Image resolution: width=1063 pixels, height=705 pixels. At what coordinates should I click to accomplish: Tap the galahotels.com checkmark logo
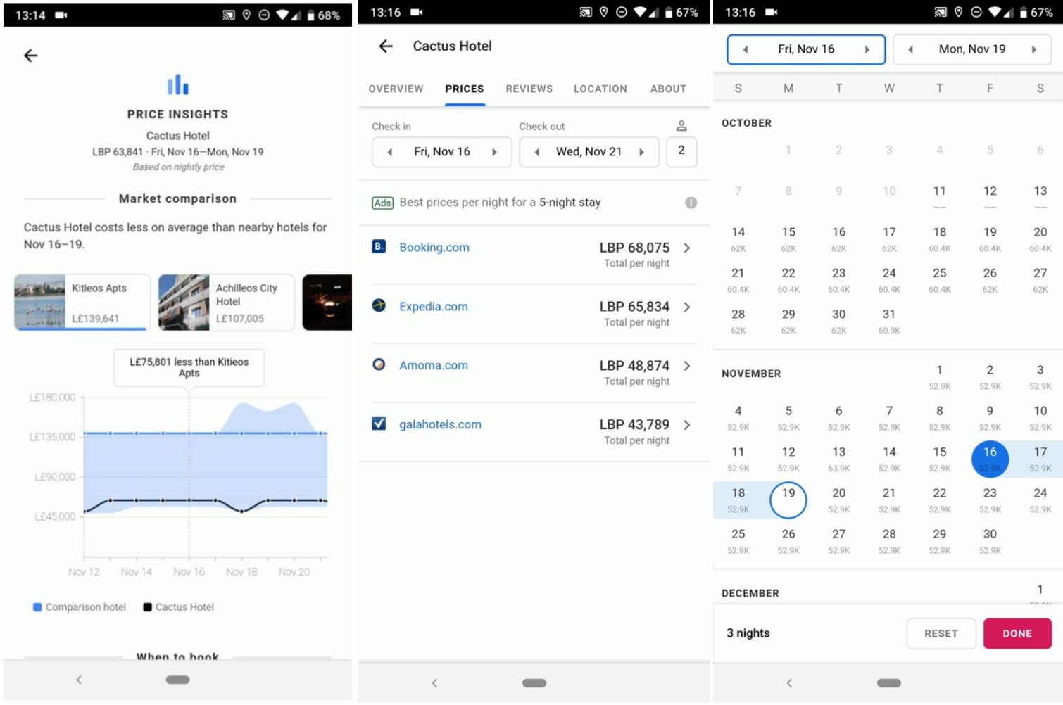tap(379, 424)
